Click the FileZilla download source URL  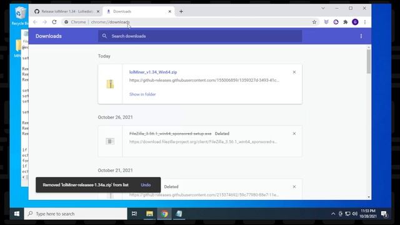(x=203, y=142)
